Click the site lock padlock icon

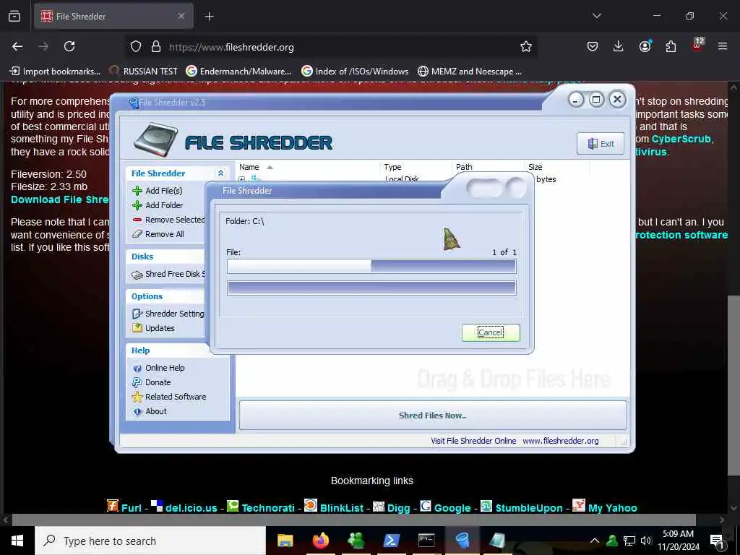click(x=156, y=46)
